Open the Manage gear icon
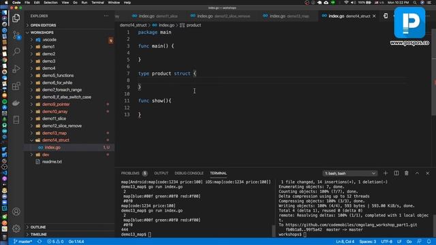The image size is (436, 245). 16,229
